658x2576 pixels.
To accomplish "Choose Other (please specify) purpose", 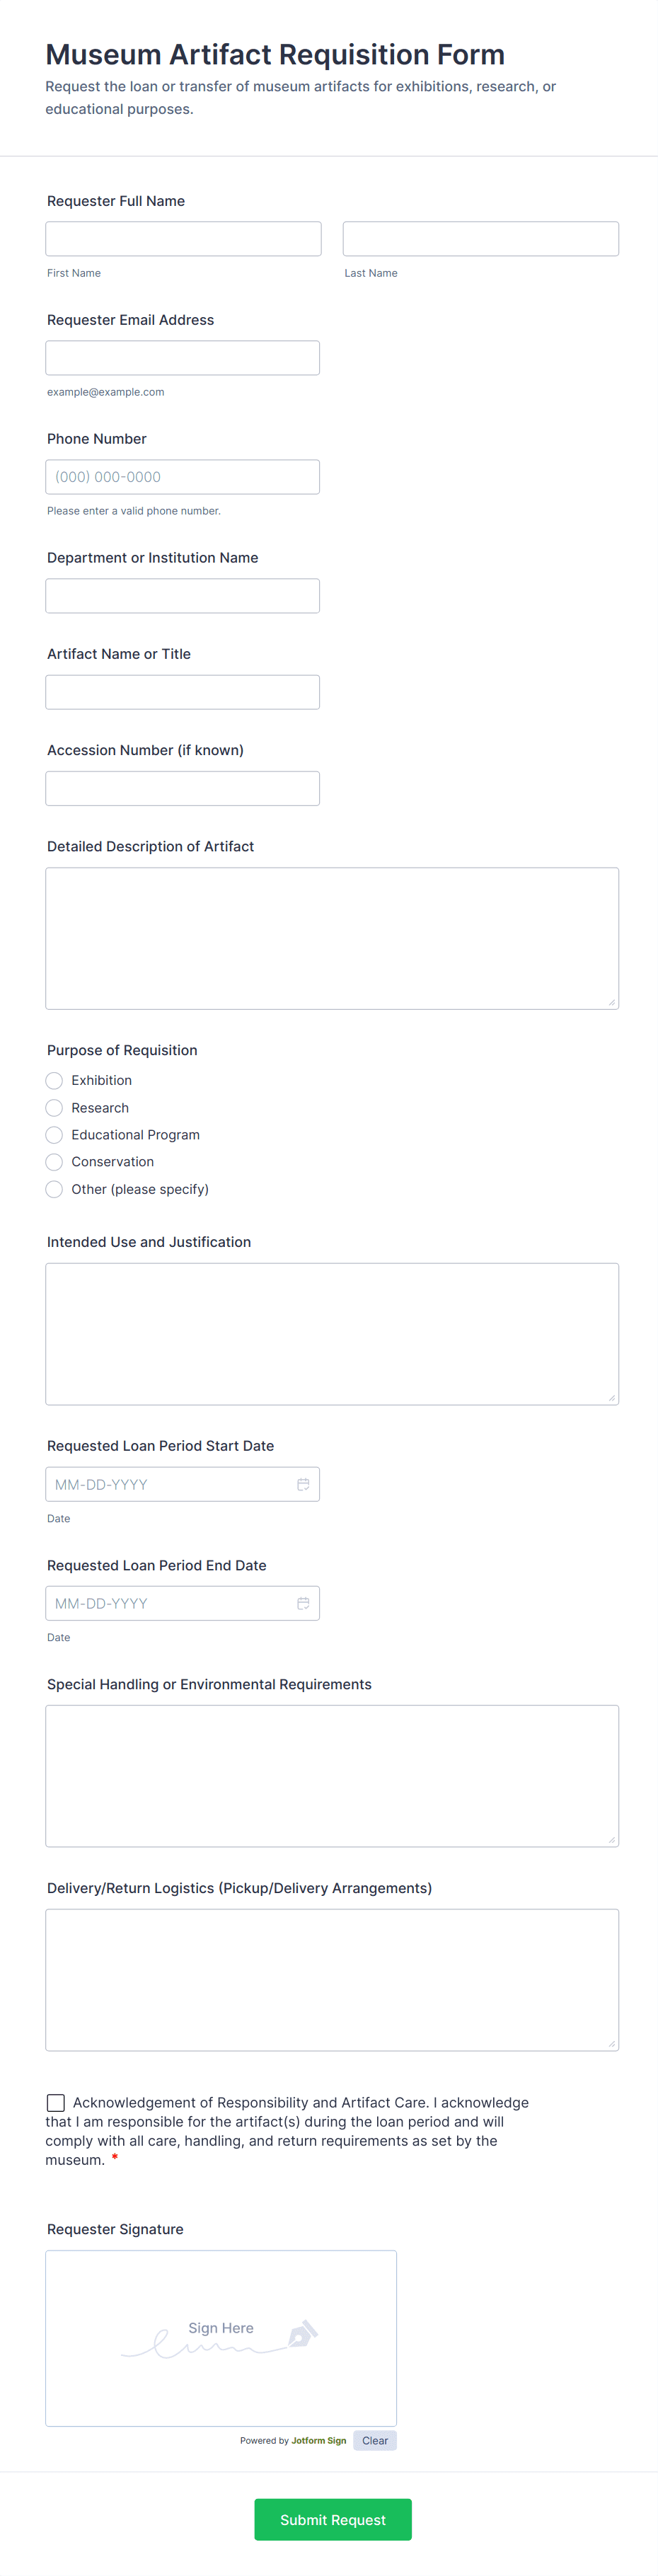I will (x=54, y=1189).
